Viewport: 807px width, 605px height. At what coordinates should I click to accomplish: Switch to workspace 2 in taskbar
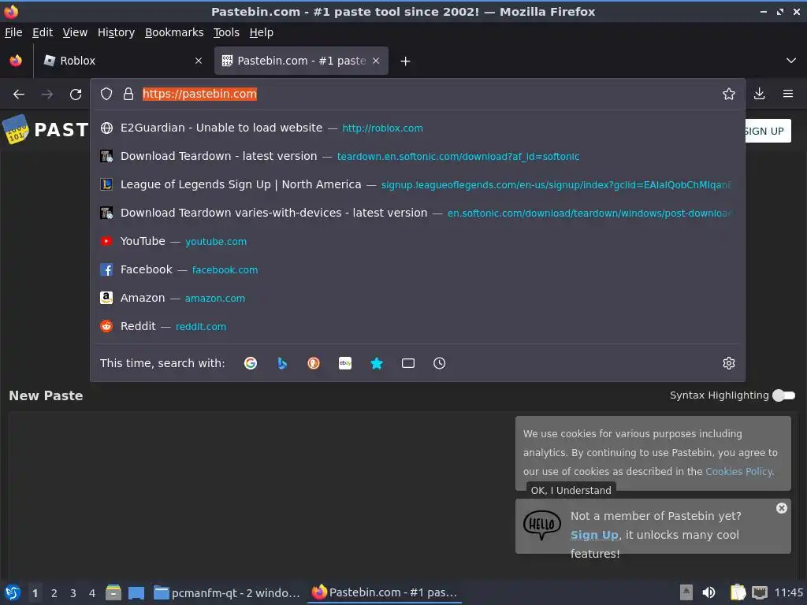pyautogui.click(x=54, y=593)
